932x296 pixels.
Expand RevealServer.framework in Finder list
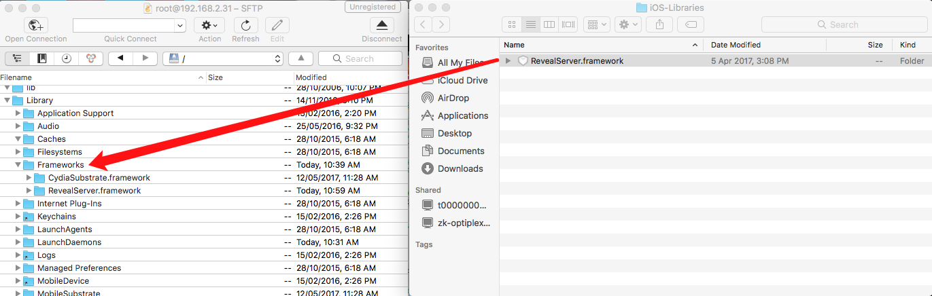(x=508, y=61)
